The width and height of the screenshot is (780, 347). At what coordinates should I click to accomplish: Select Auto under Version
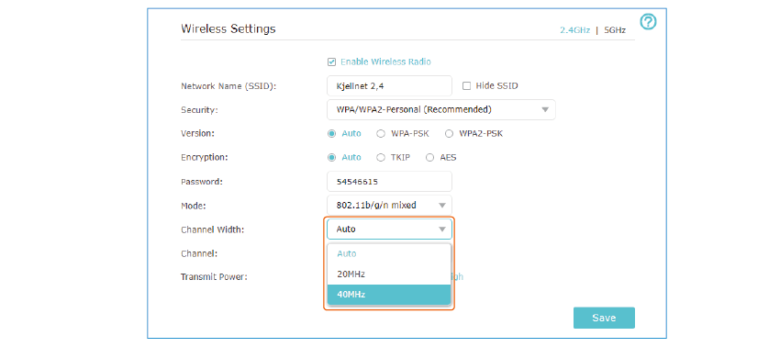(332, 133)
